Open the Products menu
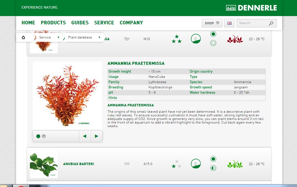 [x=53, y=23]
